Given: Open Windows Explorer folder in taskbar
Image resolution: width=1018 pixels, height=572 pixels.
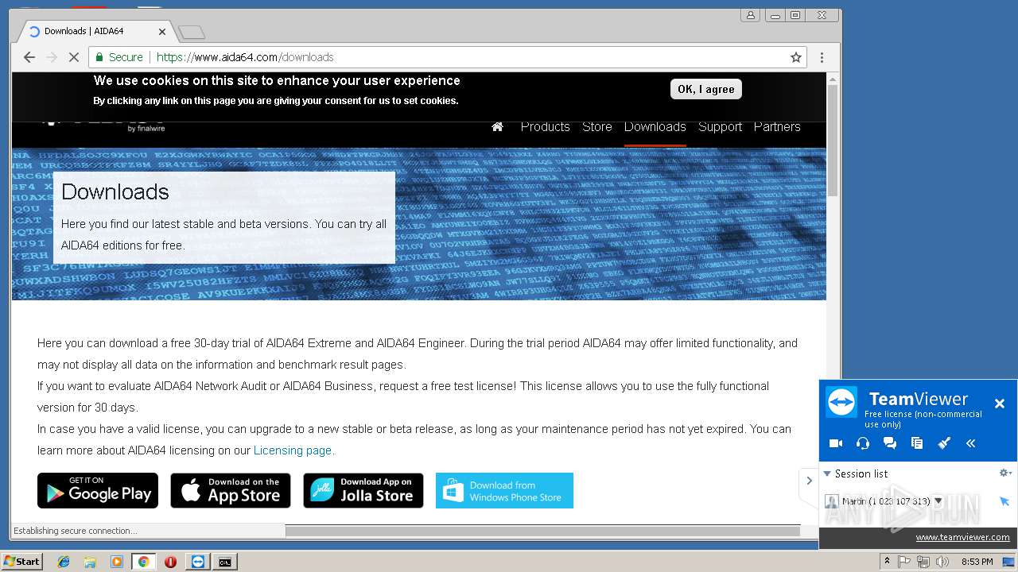Looking at the screenshot, I should point(90,562).
